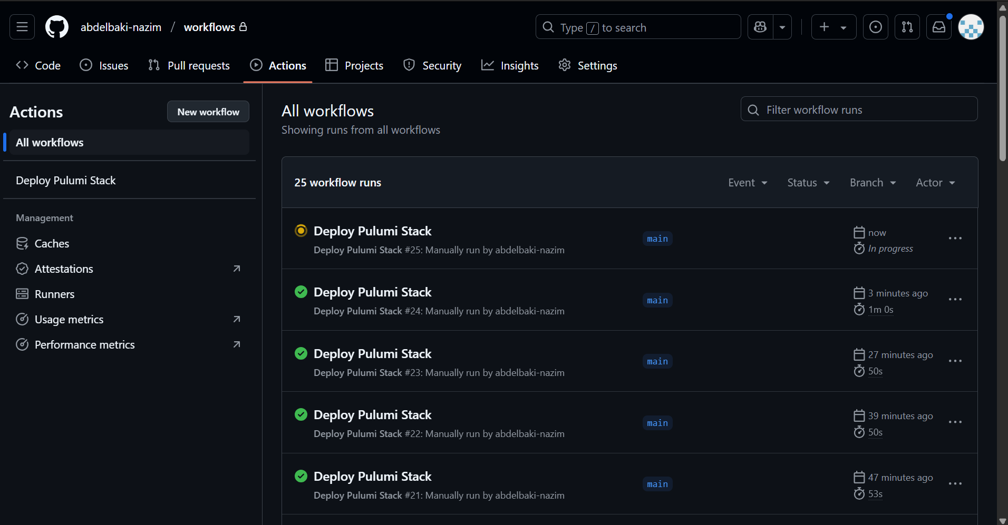This screenshot has width=1008, height=525.
Task: Open the hamburger navigation menu
Action: click(22, 27)
